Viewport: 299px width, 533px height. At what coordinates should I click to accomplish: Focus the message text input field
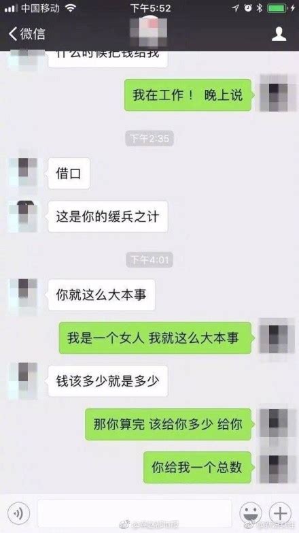(x=135, y=513)
